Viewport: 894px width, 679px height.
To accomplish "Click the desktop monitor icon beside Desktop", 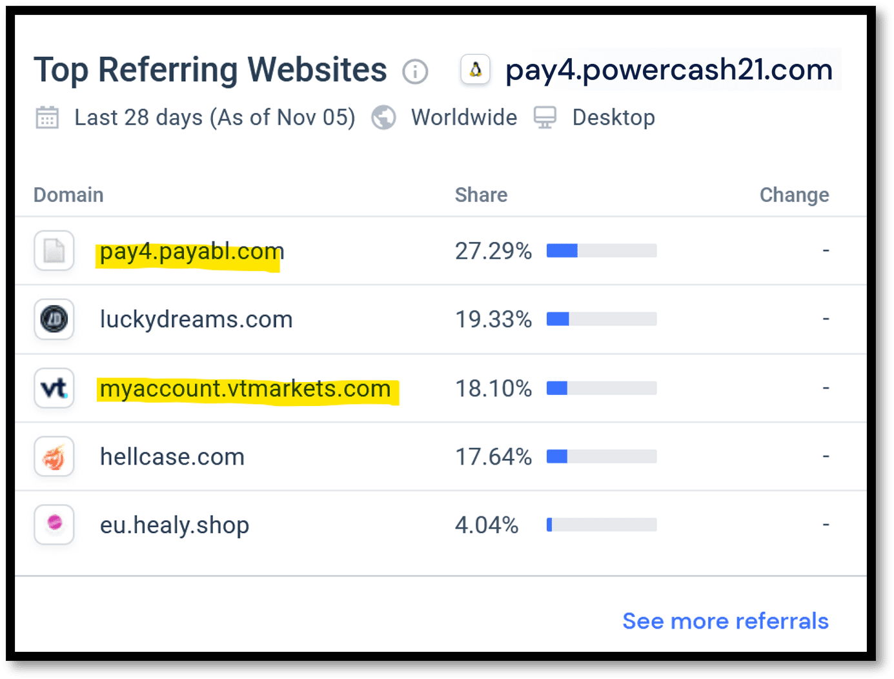I will (x=545, y=117).
